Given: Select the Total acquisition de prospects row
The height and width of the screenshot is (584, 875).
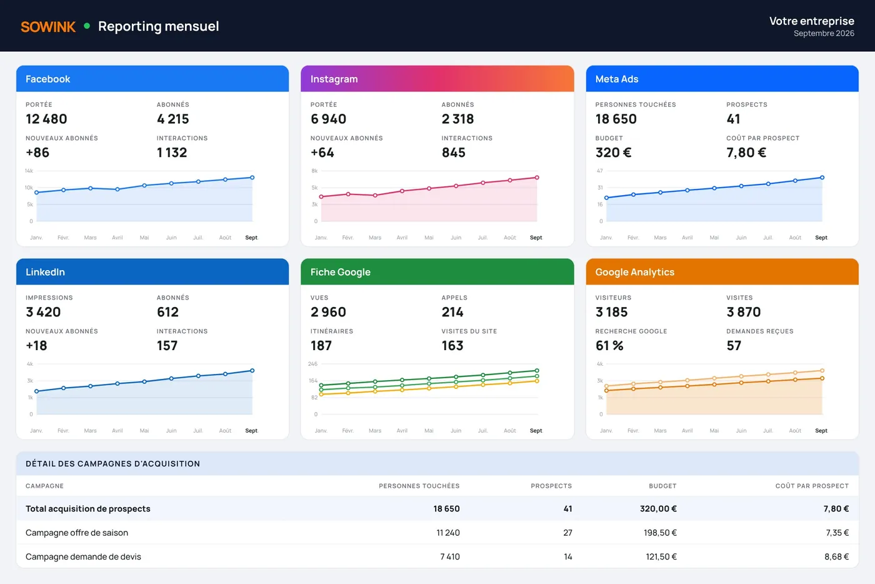Looking at the screenshot, I should point(437,509).
